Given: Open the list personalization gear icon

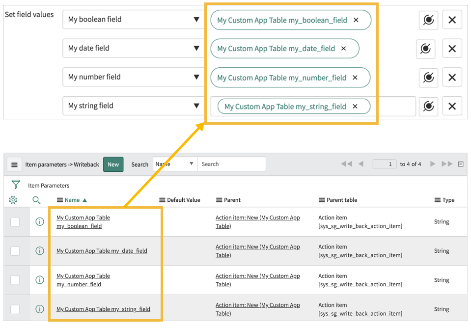Looking at the screenshot, I should (x=13, y=200).
